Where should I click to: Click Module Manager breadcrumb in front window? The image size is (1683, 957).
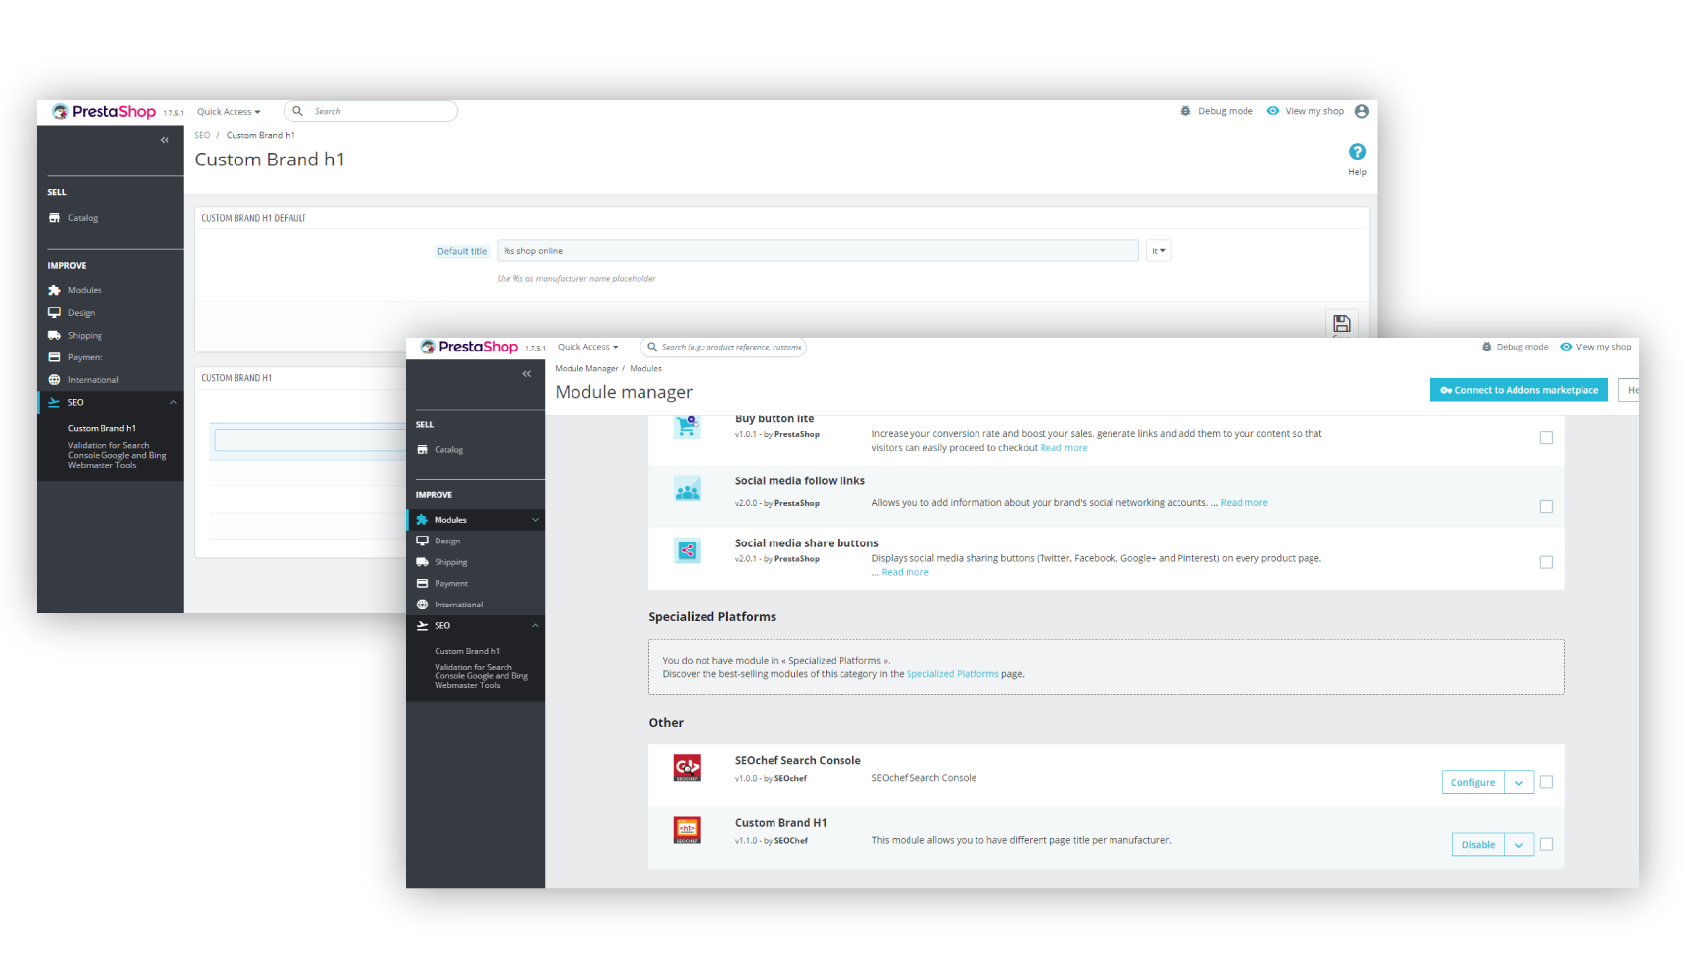pyautogui.click(x=586, y=369)
